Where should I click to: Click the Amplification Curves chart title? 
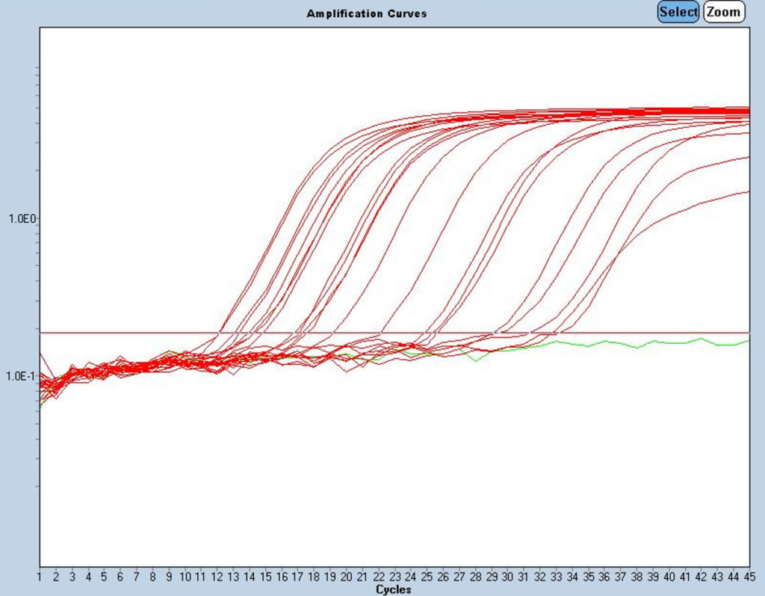[367, 13]
